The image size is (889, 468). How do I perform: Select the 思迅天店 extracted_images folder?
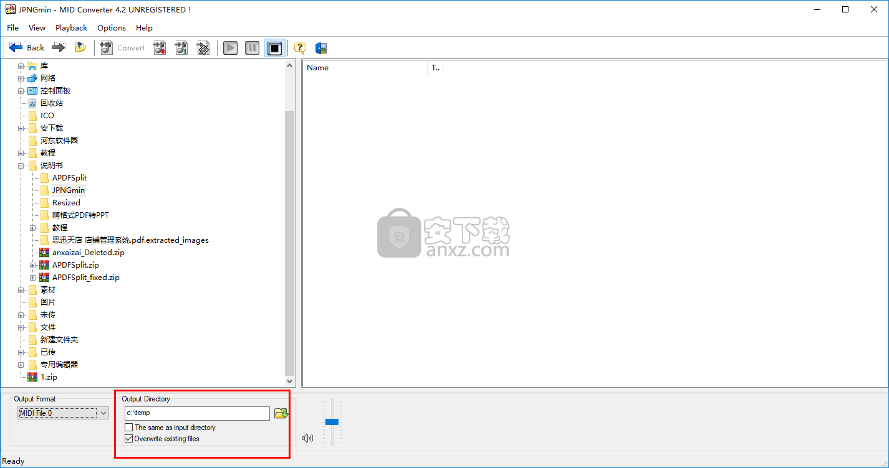(x=130, y=240)
